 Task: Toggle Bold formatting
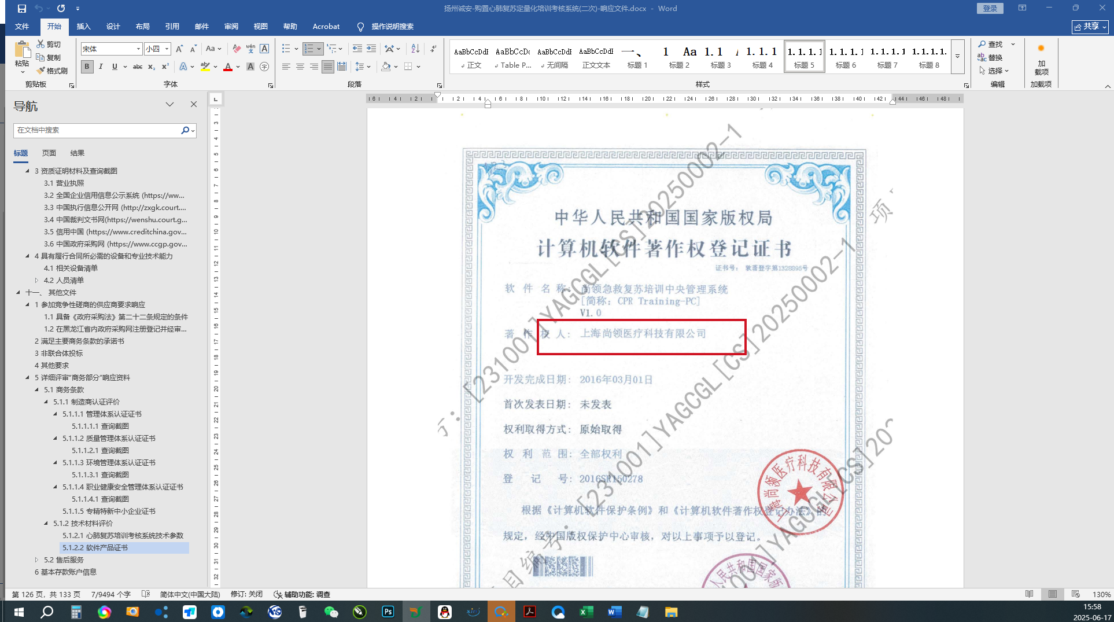tap(87, 67)
